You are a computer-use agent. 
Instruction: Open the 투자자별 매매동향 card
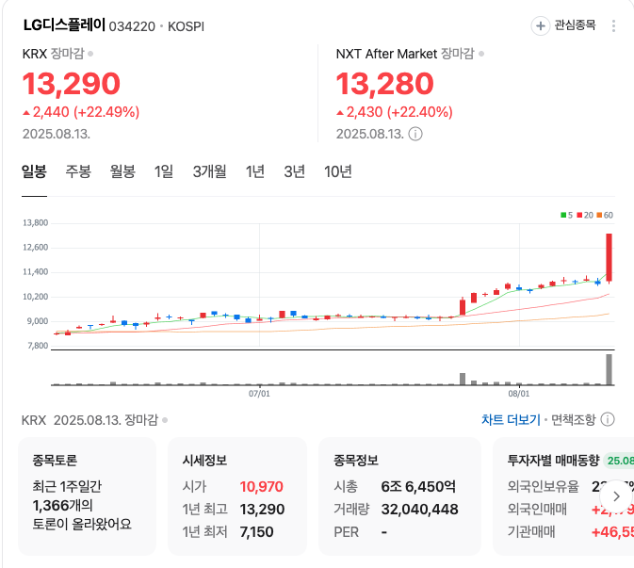[x=563, y=496]
